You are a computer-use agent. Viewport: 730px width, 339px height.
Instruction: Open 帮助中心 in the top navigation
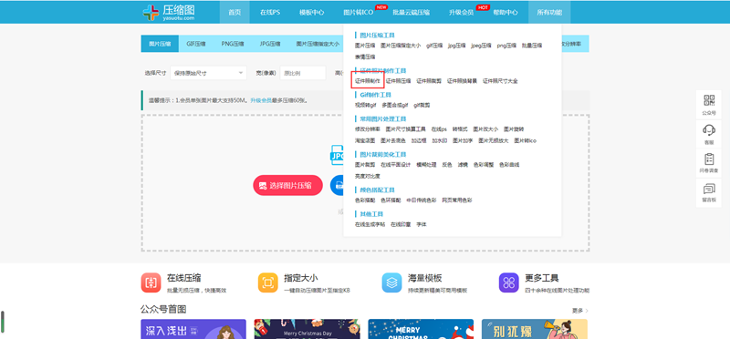click(x=506, y=13)
